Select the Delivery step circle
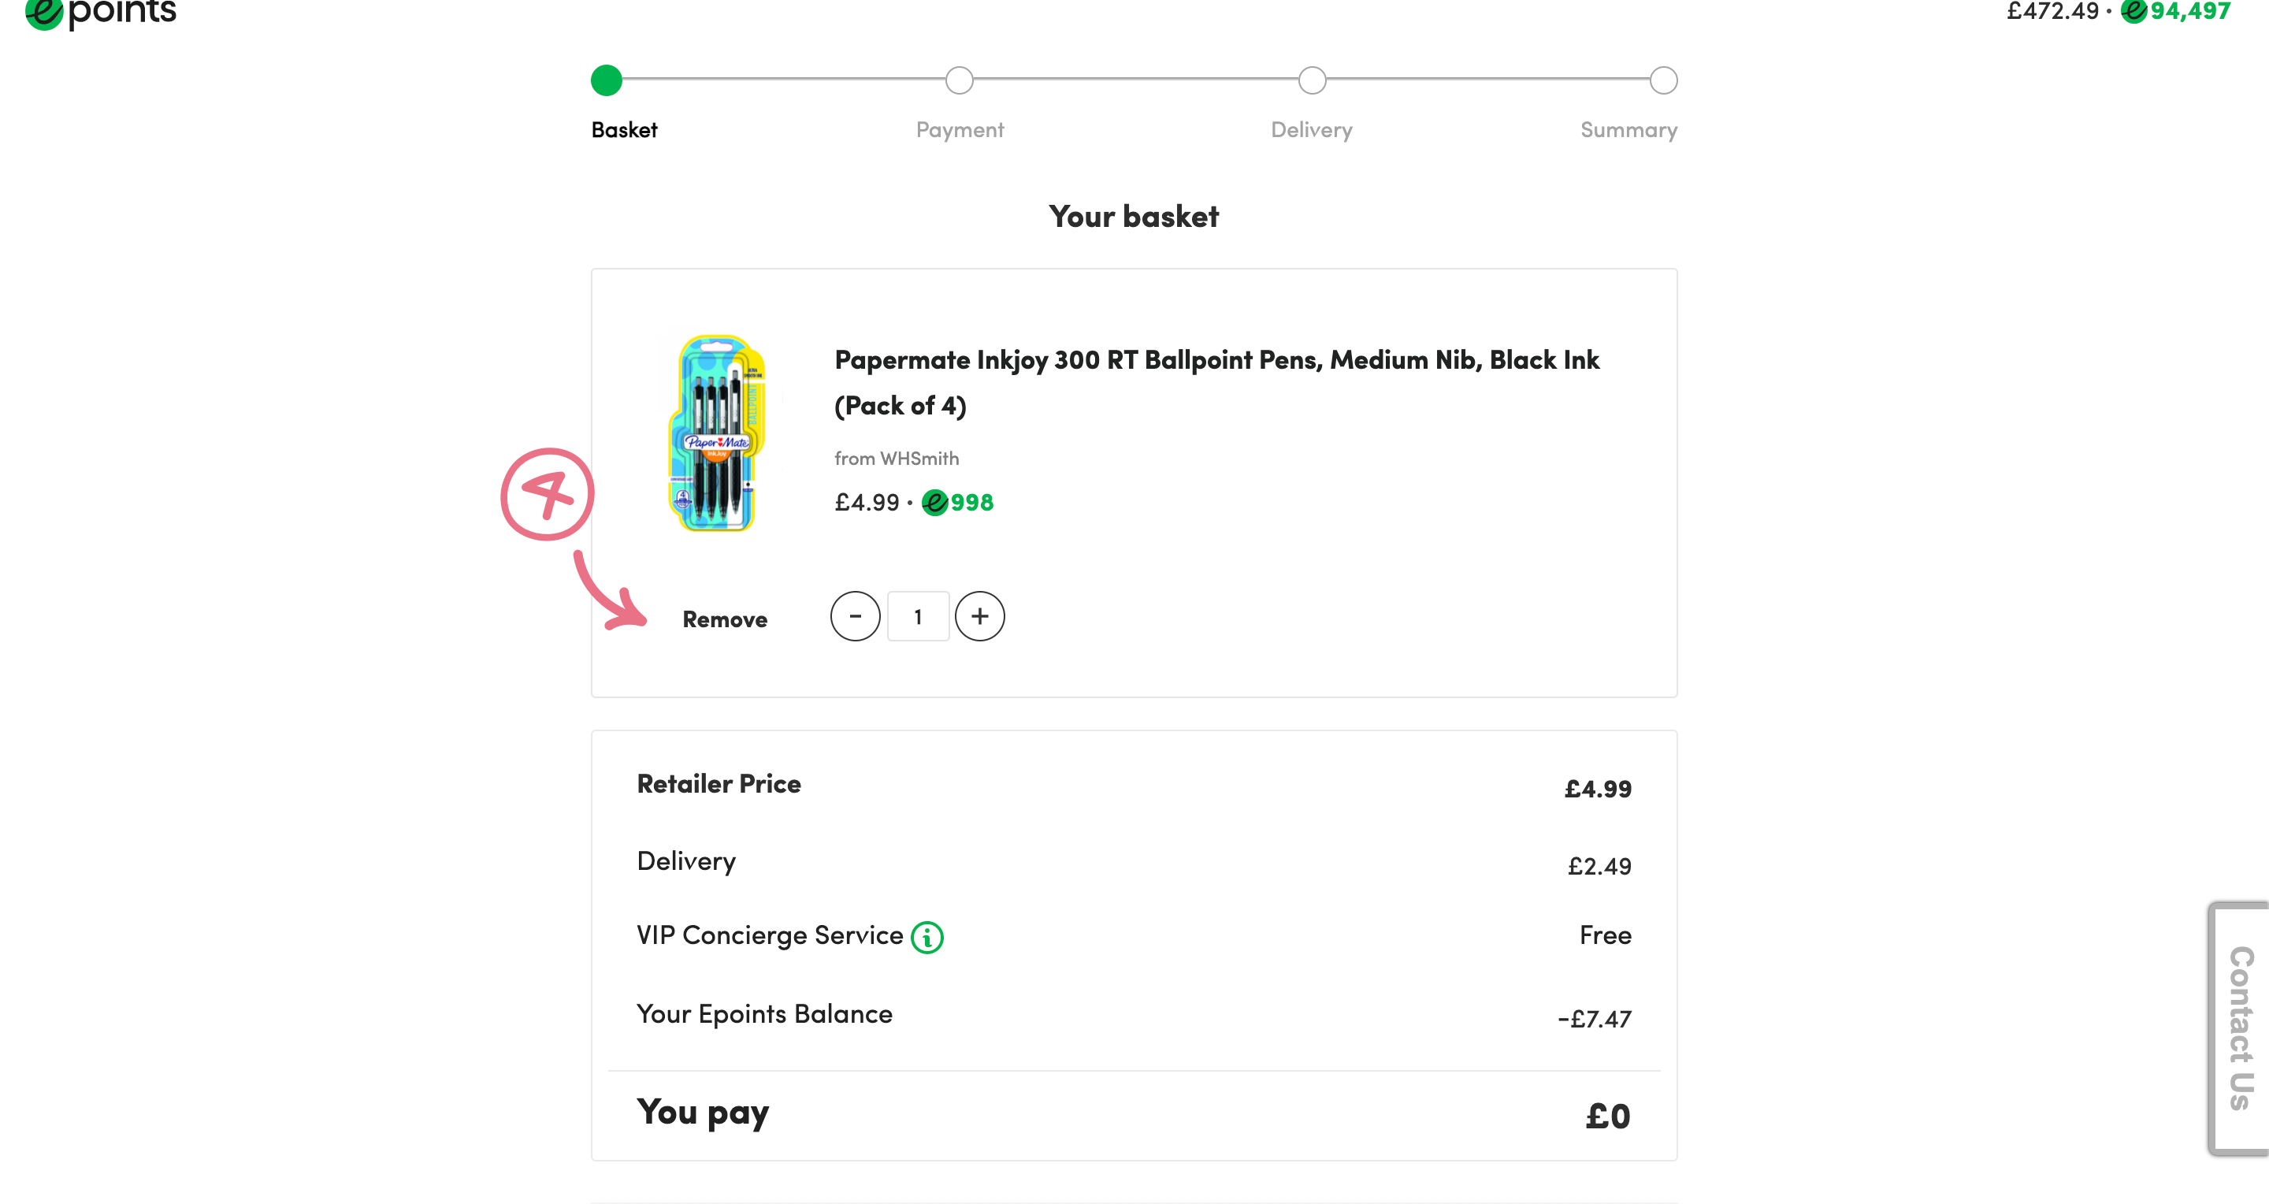Image resolution: width=2269 pixels, height=1204 pixels. (1312, 80)
